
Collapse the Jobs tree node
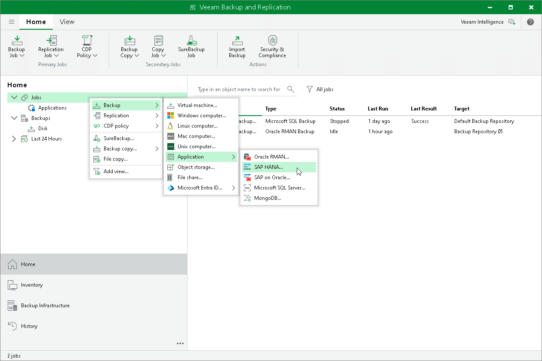coord(15,98)
